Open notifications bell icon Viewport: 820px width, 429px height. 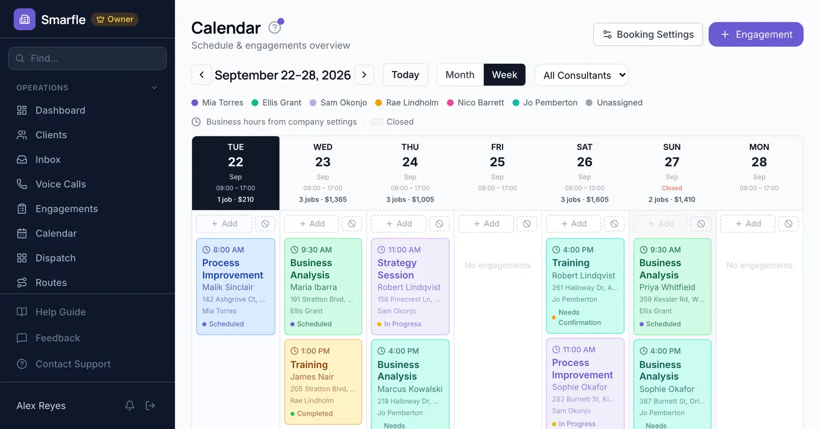pos(130,406)
